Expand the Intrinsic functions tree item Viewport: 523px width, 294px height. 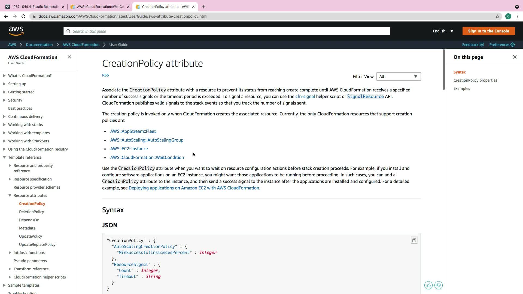tap(10, 253)
